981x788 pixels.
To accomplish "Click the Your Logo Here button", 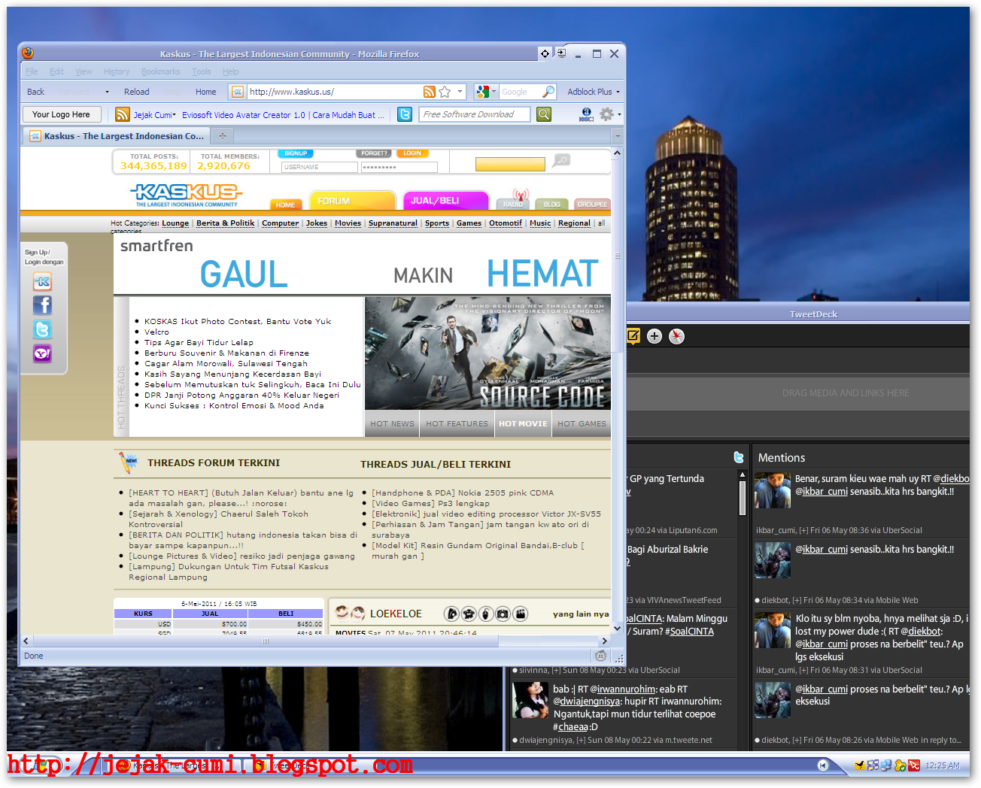I will click(x=61, y=114).
